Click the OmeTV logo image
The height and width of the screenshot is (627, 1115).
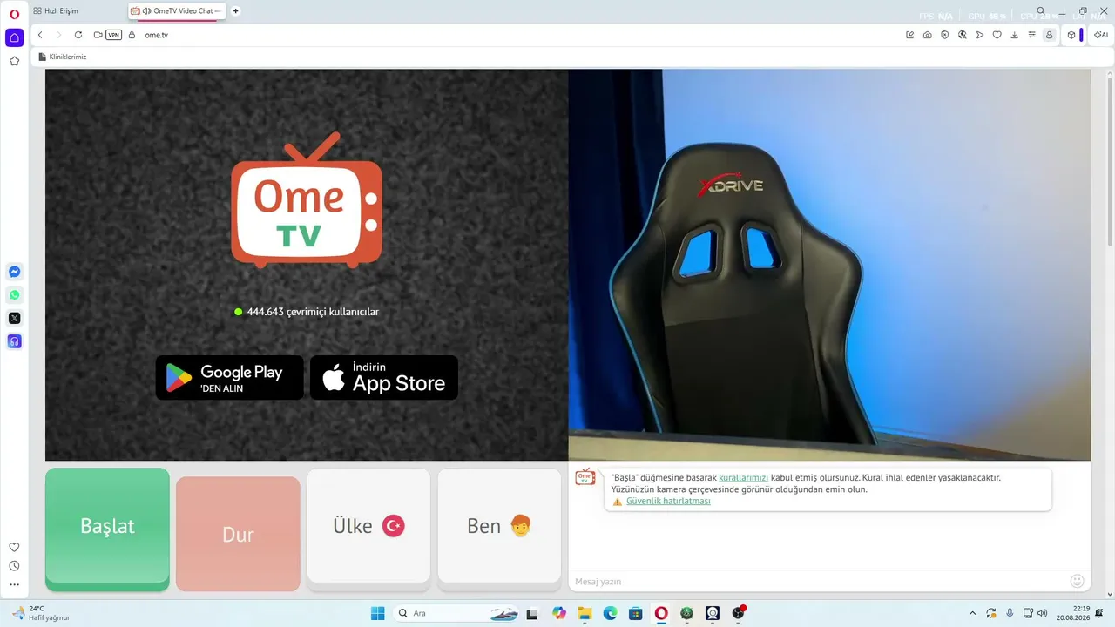coord(307,200)
